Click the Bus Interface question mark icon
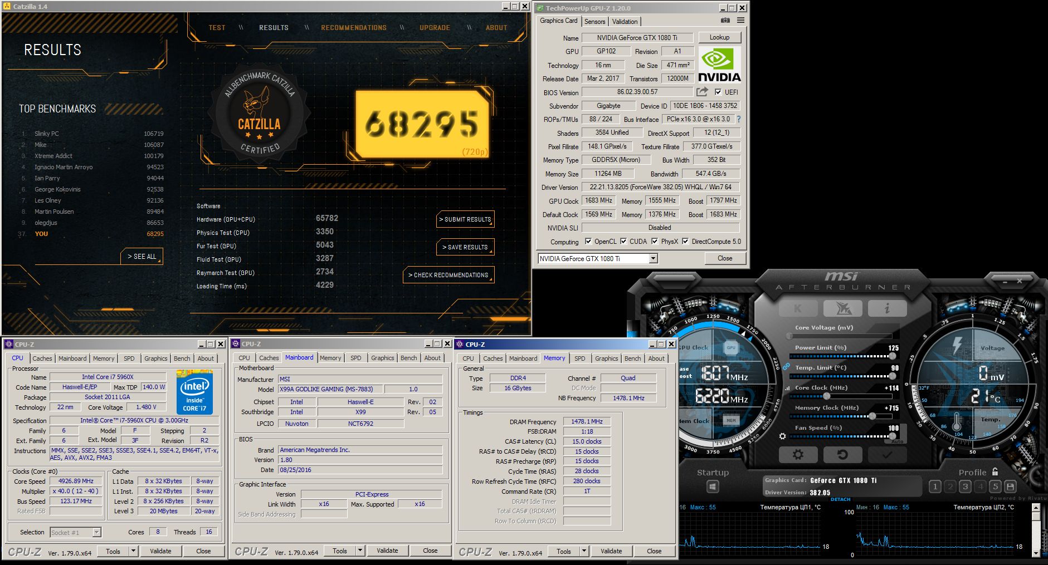 (x=739, y=119)
